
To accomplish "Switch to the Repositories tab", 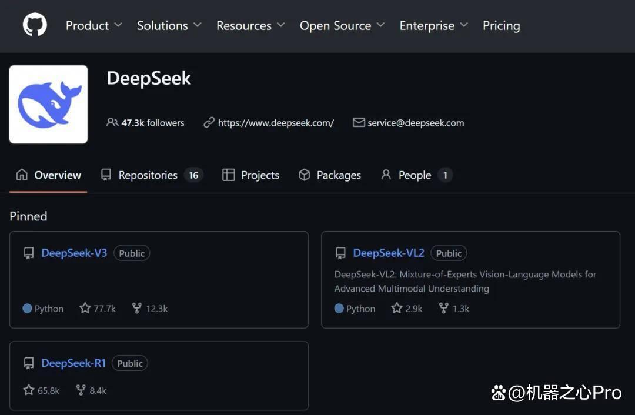I will [152, 175].
